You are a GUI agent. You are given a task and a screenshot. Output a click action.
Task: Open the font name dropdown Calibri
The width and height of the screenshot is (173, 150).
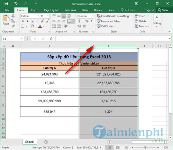(38, 16)
